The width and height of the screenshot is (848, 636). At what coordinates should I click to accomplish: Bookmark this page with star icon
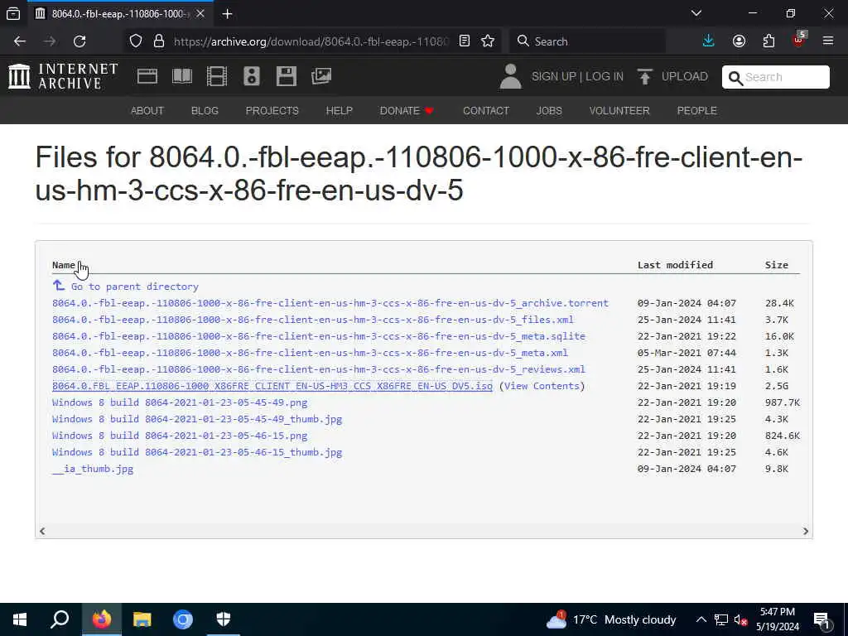[488, 41]
